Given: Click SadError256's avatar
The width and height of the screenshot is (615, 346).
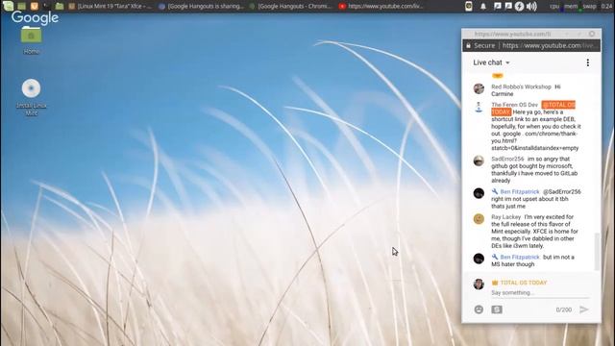Looking at the screenshot, I should 479,161.
